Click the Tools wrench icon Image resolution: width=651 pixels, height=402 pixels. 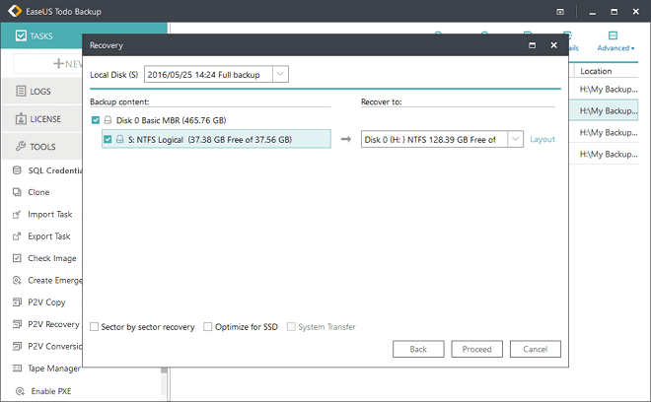21,146
